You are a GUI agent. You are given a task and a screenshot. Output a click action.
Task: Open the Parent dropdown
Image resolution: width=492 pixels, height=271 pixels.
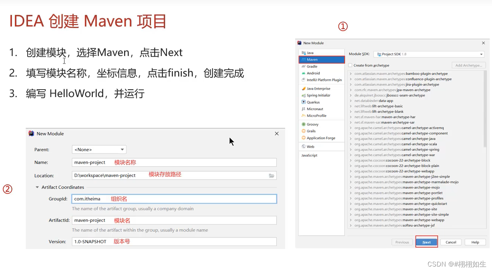coord(99,149)
